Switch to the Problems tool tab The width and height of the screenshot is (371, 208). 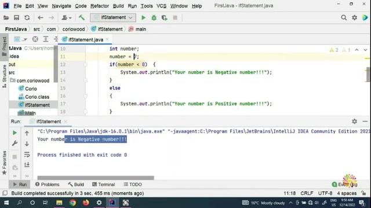coord(47,184)
